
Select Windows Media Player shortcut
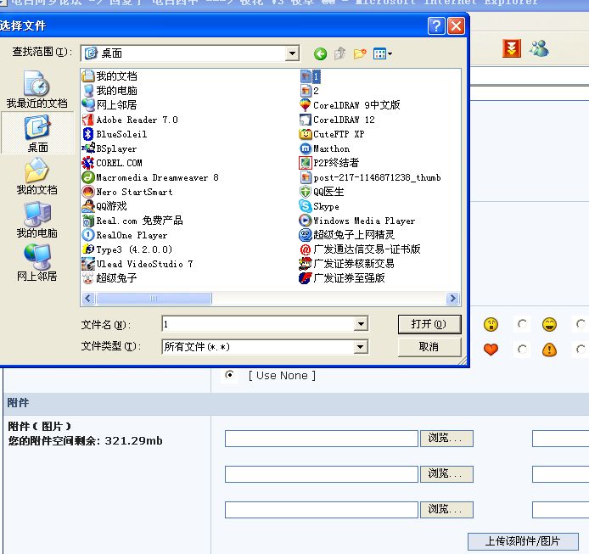pyautogui.click(x=363, y=221)
